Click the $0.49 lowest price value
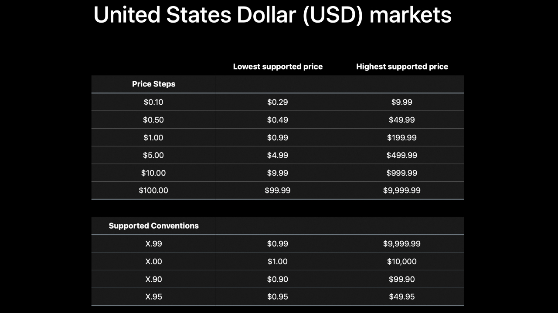The image size is (558, 313). coord(278,120)
